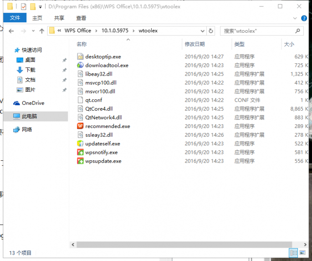Select QtCore4.dll file icon
This screenshot has height=261, width=312.
[80, 108]
